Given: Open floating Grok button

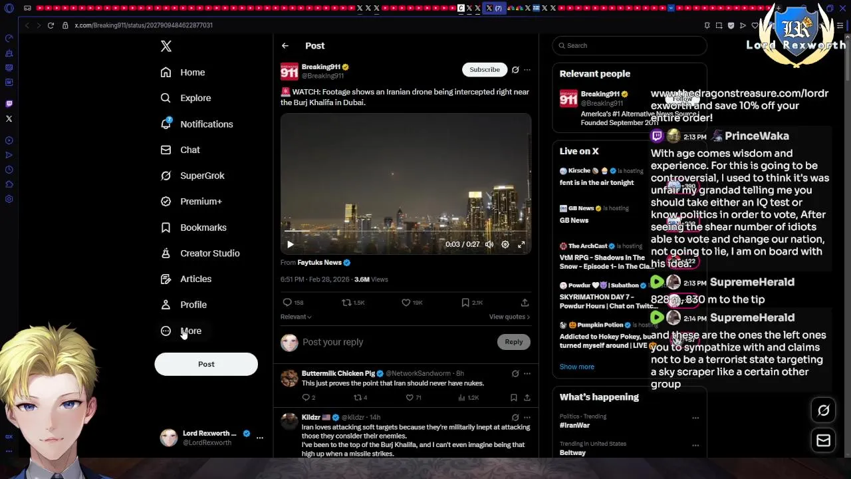Looking at the screenshot, I should pos(823,410).
